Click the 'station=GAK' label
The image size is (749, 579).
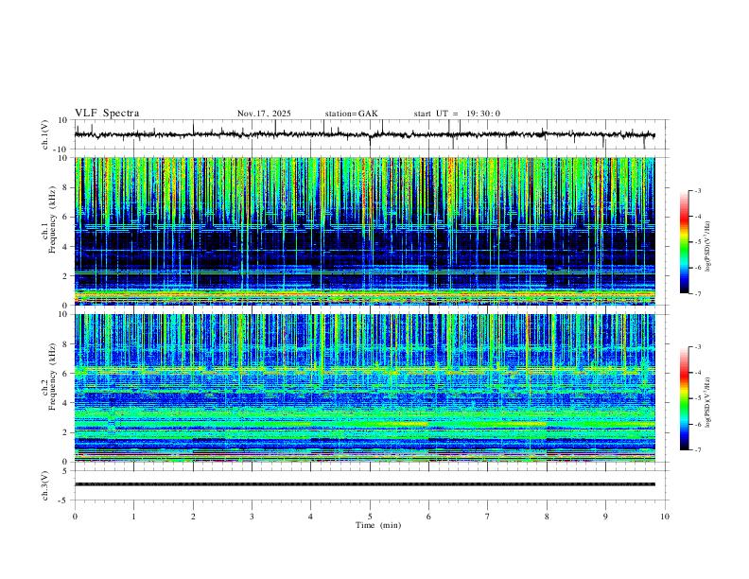[x=351, y=114]
